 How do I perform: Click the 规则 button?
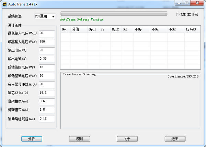tap(80, 139)
